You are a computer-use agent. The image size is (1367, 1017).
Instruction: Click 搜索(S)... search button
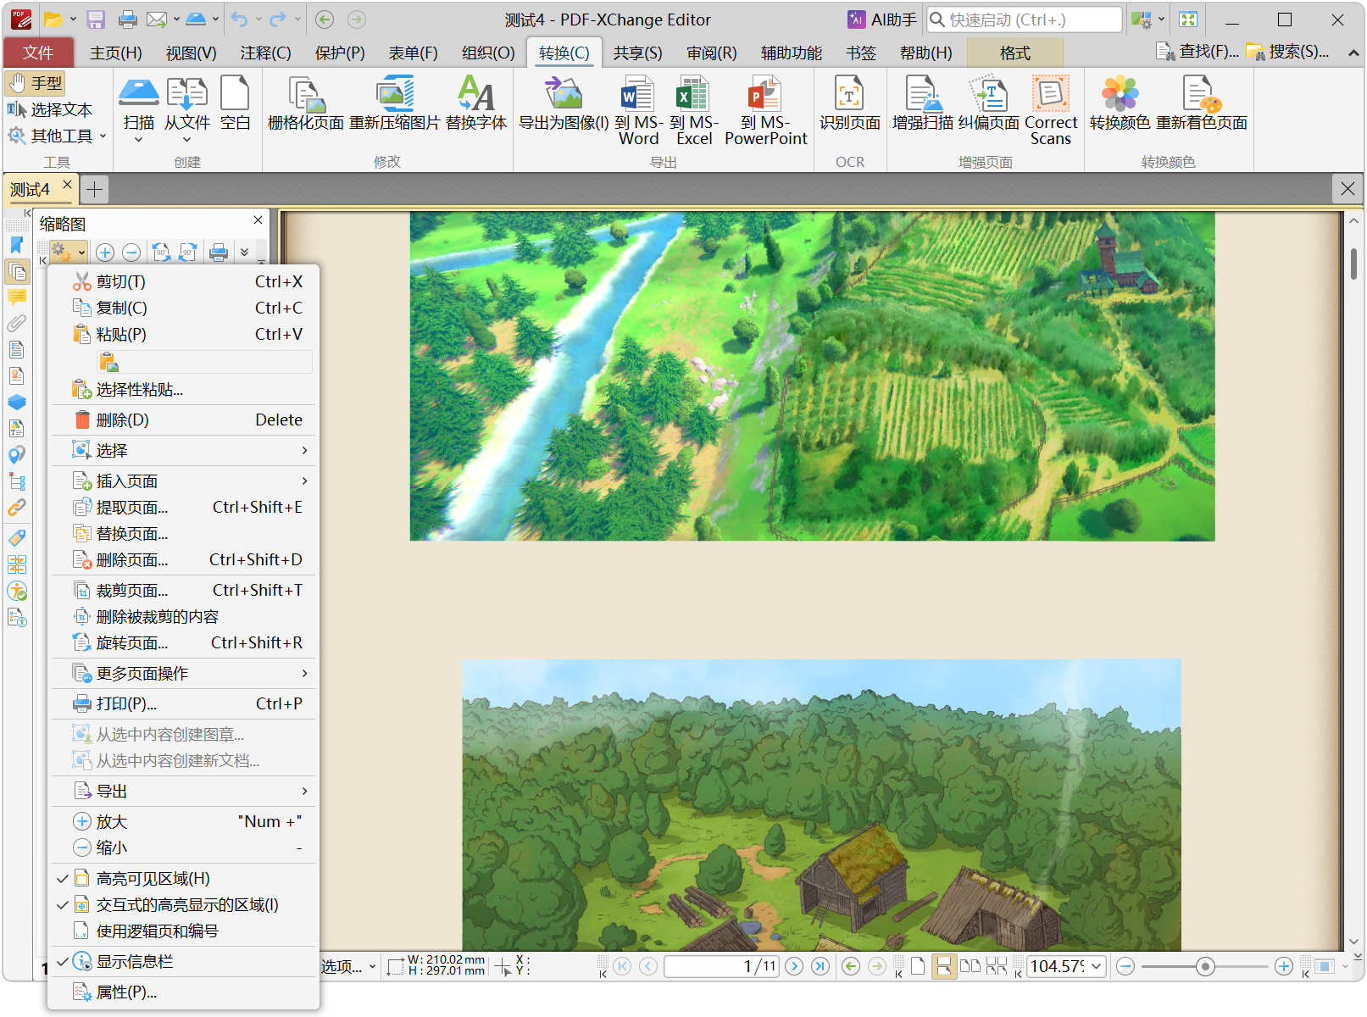(x=1287, y=52)
